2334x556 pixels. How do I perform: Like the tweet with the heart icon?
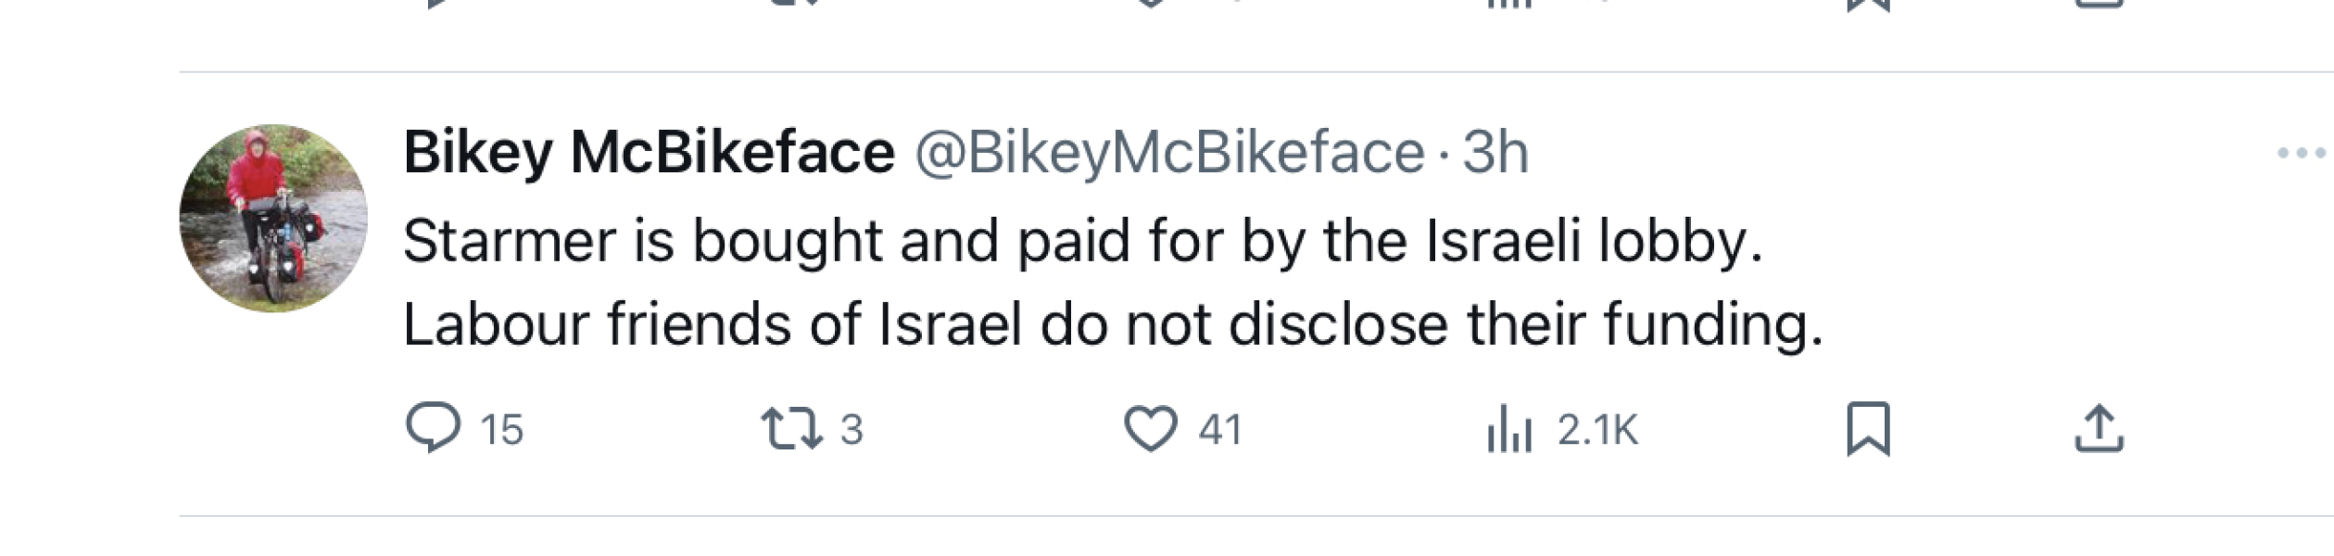click(x=1150, y=429)
